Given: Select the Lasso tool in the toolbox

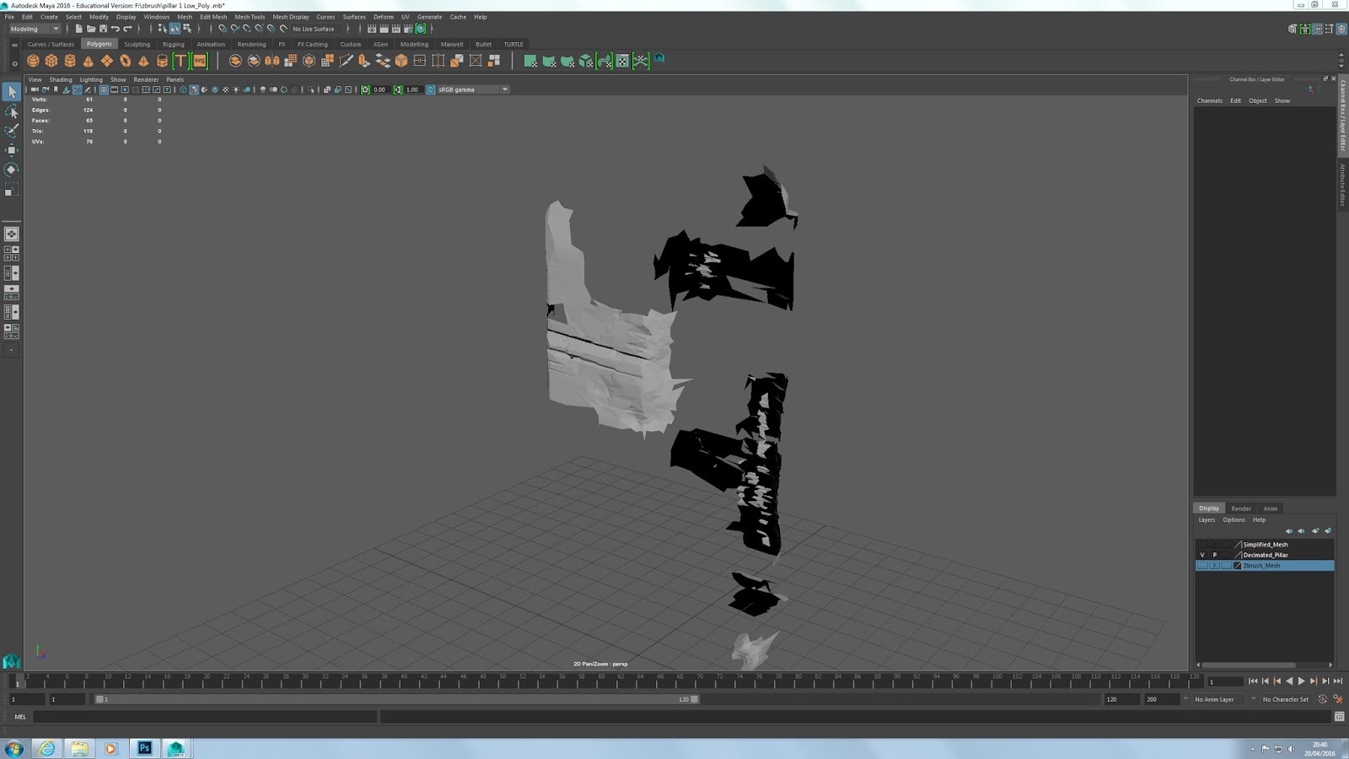Looking at the screenshot, I should (12, 111).
